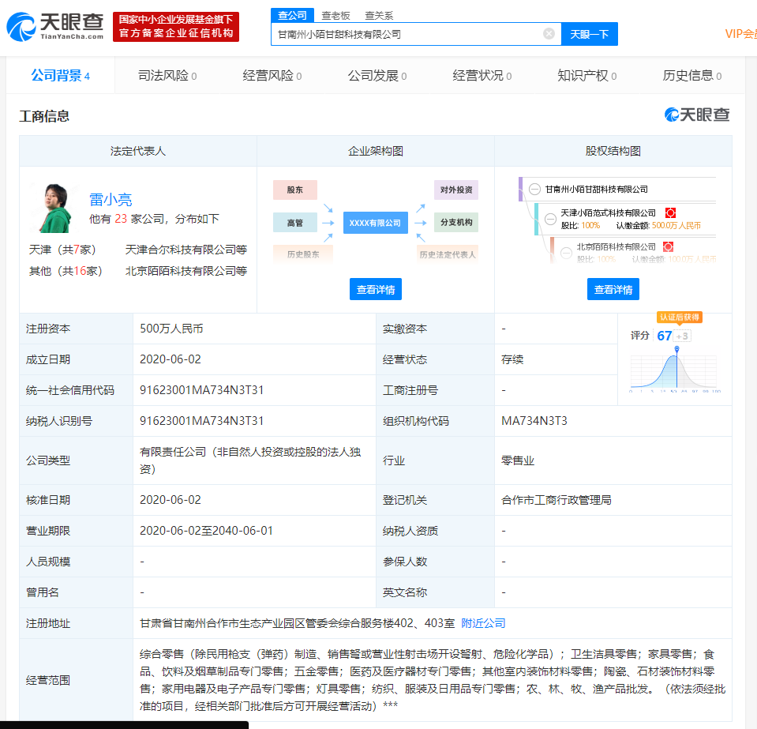Open the 司法风险 section tab
The height and width of the screenshot is (729, 757).
(167, 76)
